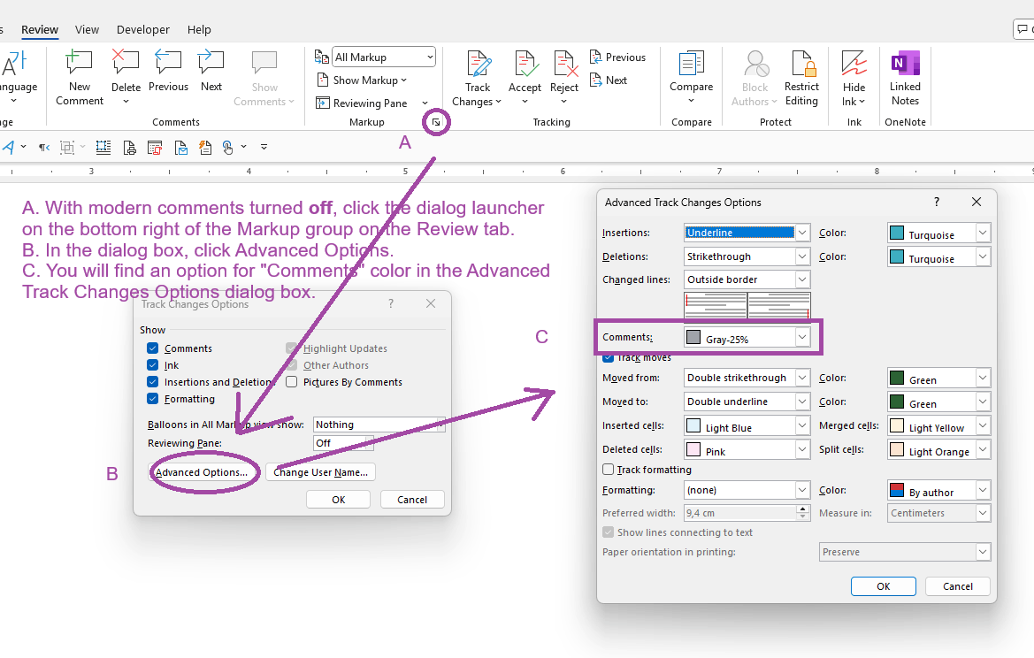
Task: Toggle Insertions and Deletions checkbox
Action: coord(153,382)
